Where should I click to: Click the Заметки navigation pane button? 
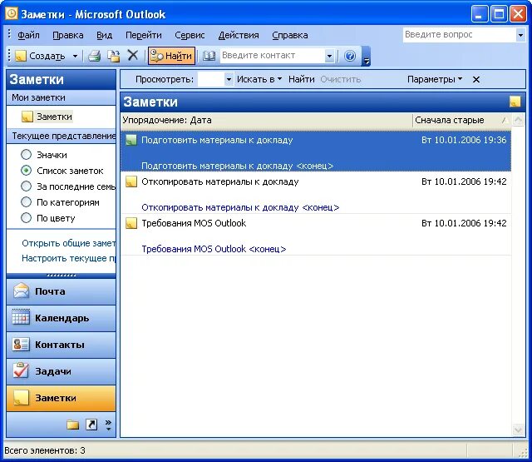[61, 398]
